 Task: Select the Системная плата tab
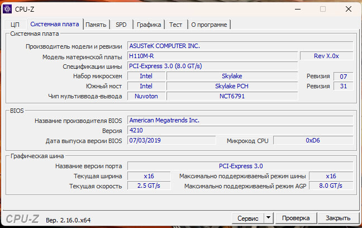tap(54, 25)
